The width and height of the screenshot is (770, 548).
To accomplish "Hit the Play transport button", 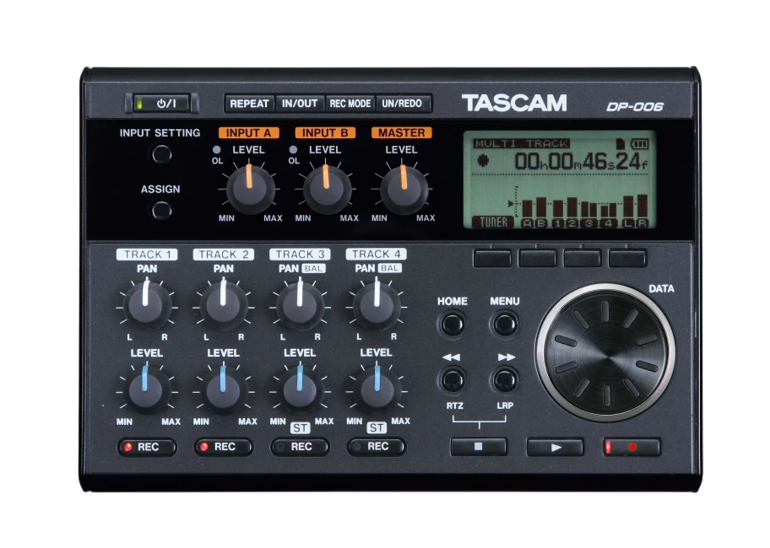I will tap(555, 447).
